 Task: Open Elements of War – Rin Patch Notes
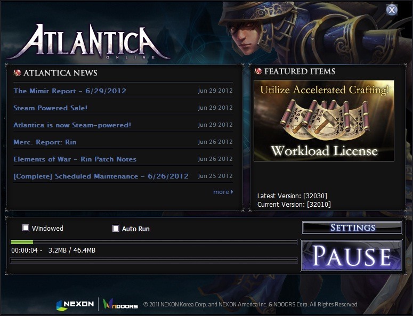tap(75, 159)
